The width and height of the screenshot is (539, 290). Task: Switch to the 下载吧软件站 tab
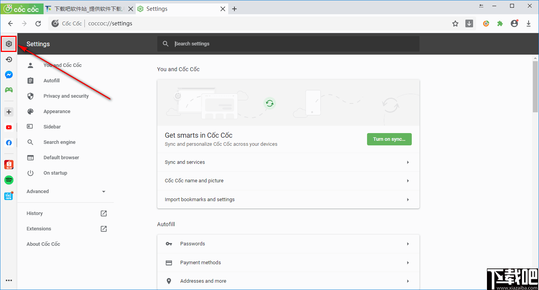click(89, 9)
